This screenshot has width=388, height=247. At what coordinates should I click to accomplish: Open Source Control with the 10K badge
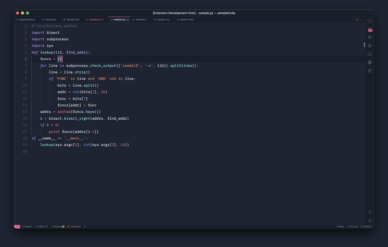pyautogui.click(x=370, y=29)
